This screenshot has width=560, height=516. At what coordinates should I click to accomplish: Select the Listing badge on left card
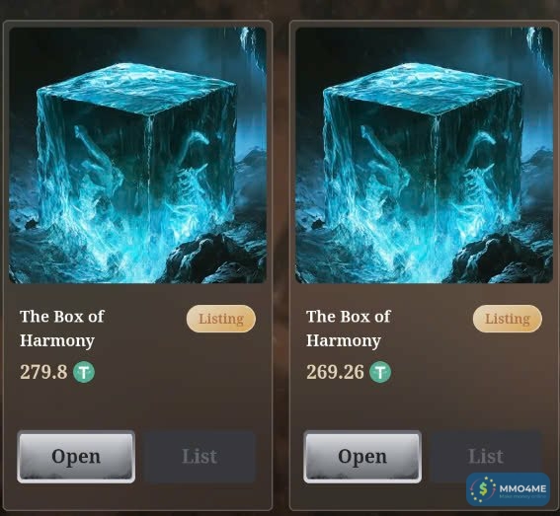click(221, 319)
